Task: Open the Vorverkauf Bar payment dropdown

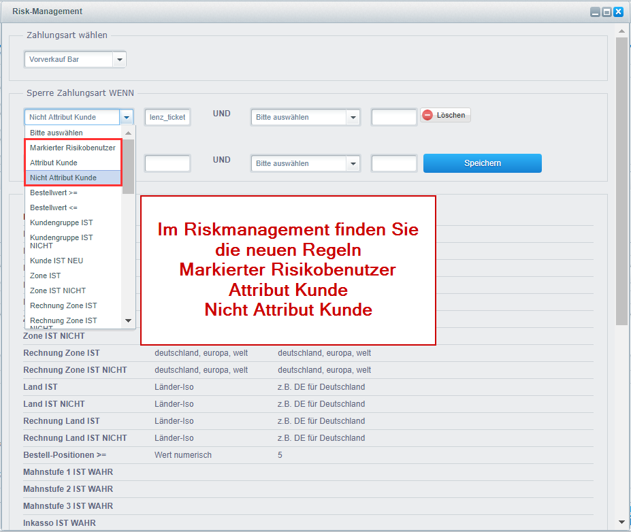Action: tap(119, 59)
